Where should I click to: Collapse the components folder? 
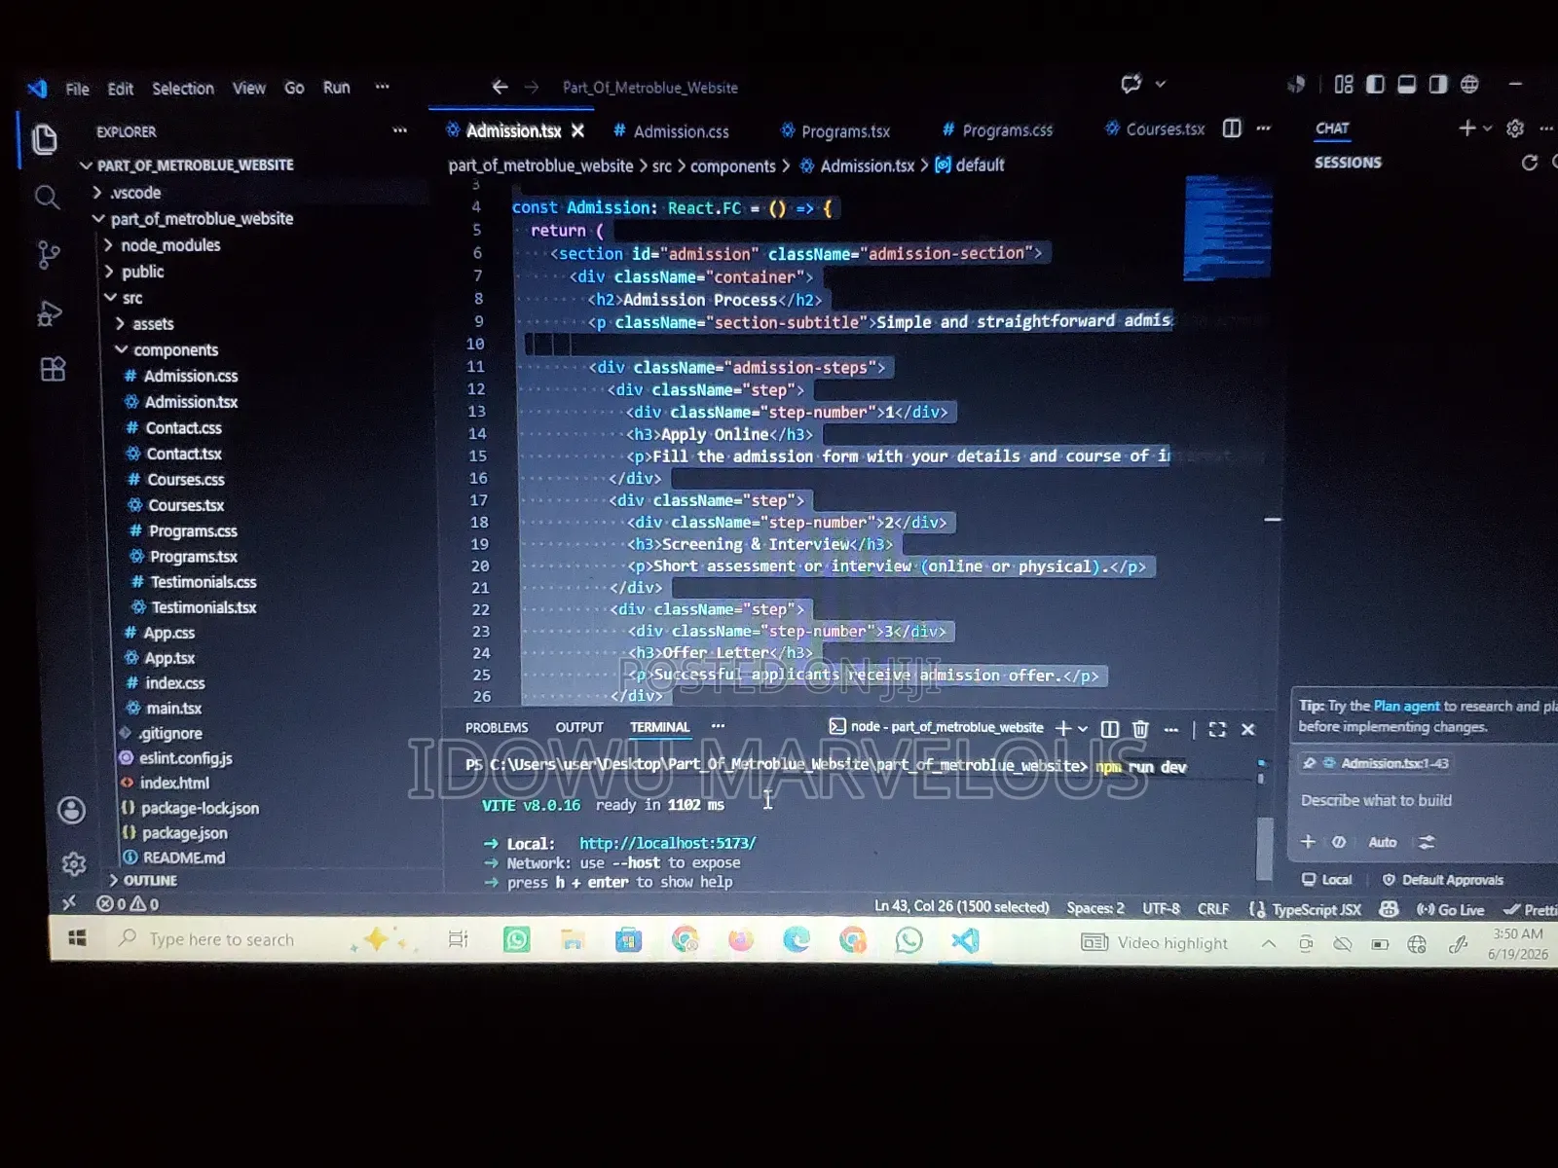(x=175, y=350)
